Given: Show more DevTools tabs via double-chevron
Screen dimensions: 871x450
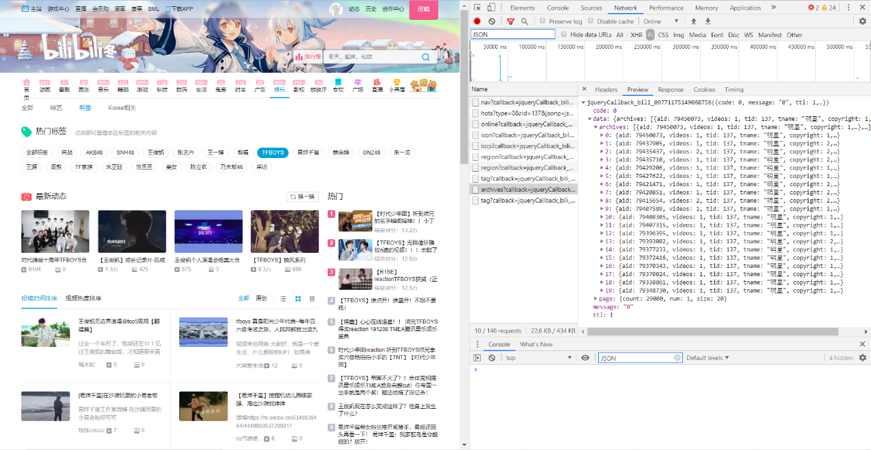Looking at the screenshot, I should (x=773, y=8).
